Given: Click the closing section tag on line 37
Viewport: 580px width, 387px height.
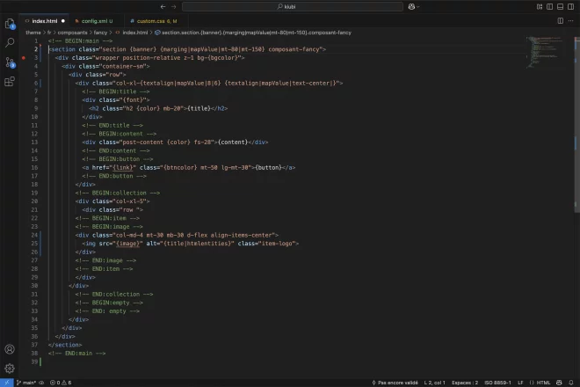Looking at the screenshot, I should 65,345.
